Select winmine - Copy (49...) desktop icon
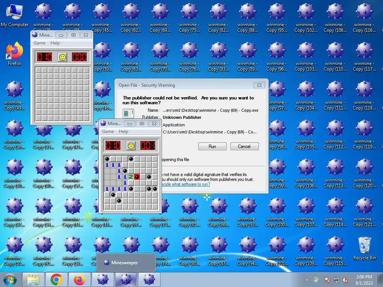The height and width of the screenshot is (287, 383). pyautogui.click(x=15, y=96)
